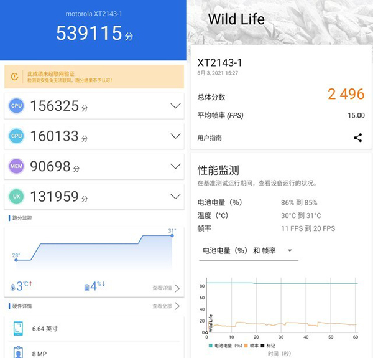Open the 用户指南 user guide

[x=210, y=138]
